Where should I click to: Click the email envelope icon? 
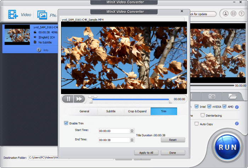[233, 13]
